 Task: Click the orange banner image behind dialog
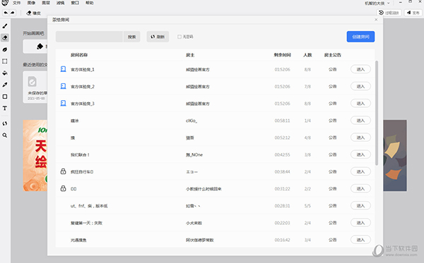pyautogui.click(x=35, y=156)
